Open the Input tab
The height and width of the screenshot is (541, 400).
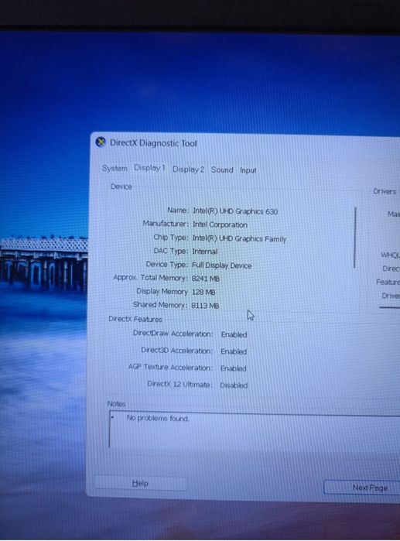click(x=248, y=170)
